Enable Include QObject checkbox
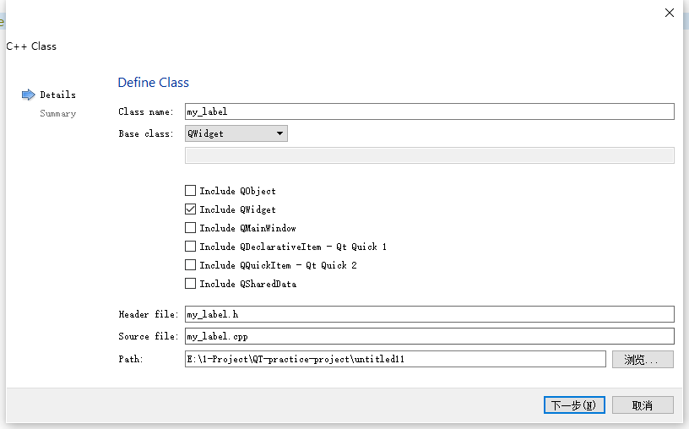689x429 pixels. point(191,191)
